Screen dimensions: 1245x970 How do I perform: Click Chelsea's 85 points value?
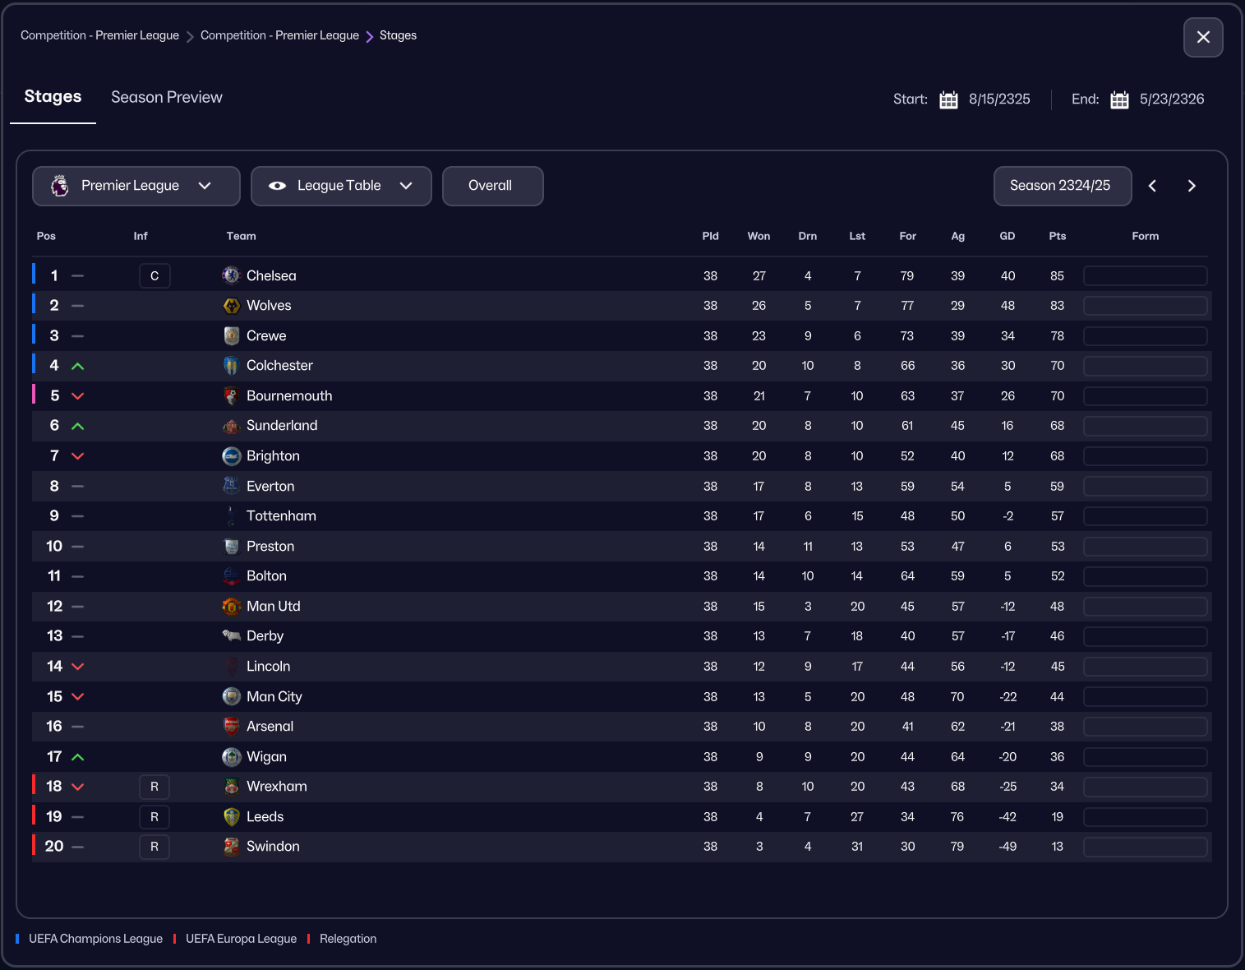1057,276
